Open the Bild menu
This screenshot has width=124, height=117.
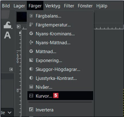[x=6, y=6]
